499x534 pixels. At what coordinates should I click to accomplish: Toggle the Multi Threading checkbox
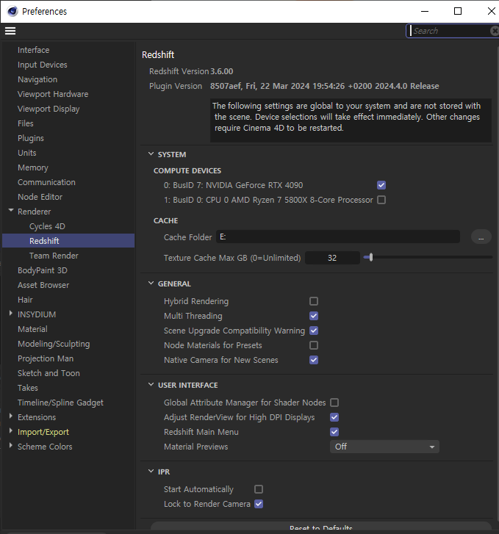[314, 316]
